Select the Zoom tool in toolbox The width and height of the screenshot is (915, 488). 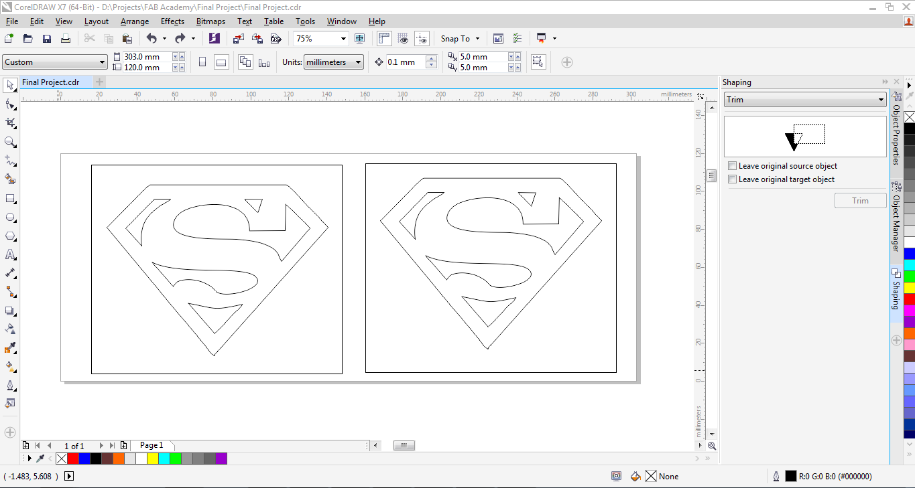coord(10,142)
